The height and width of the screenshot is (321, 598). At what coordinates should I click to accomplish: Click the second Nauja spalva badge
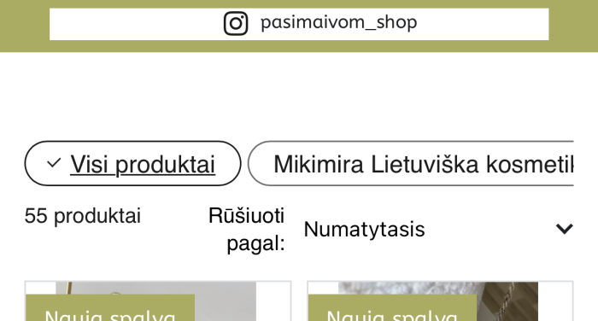[392, 308]
